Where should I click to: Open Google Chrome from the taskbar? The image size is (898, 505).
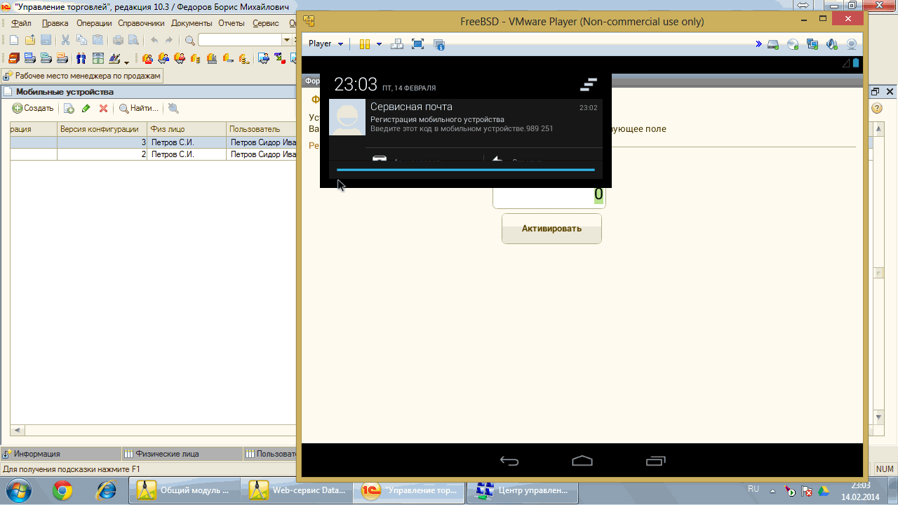coord(62,490)
